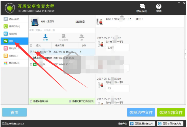Open the 照片 photos category
The width and height of the screenshot is (187, 127).
tap(14, 48)
